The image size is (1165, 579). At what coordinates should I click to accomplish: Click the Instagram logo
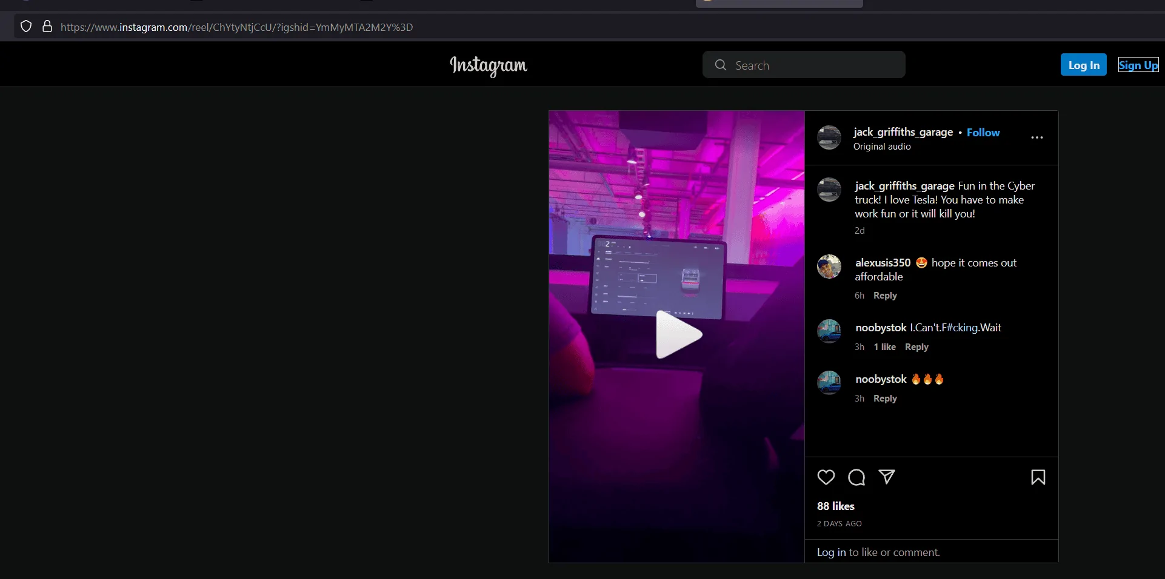click(489, 65)
